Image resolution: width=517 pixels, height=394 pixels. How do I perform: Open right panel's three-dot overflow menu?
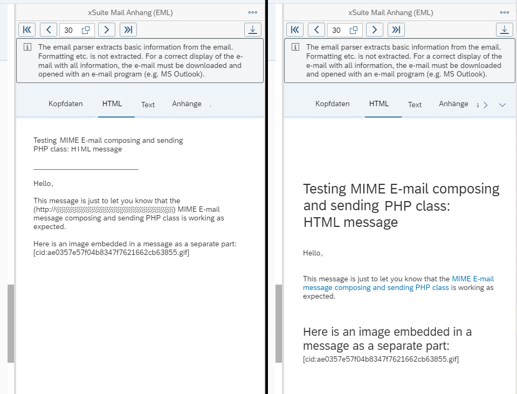pos(505,12)
